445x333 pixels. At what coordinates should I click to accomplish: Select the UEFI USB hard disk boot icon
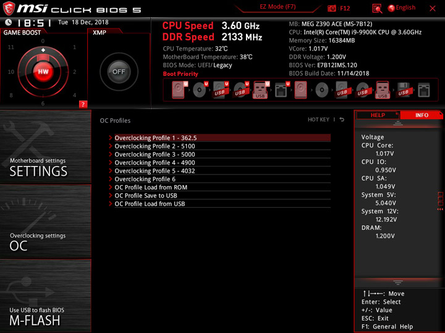[221, 90]
